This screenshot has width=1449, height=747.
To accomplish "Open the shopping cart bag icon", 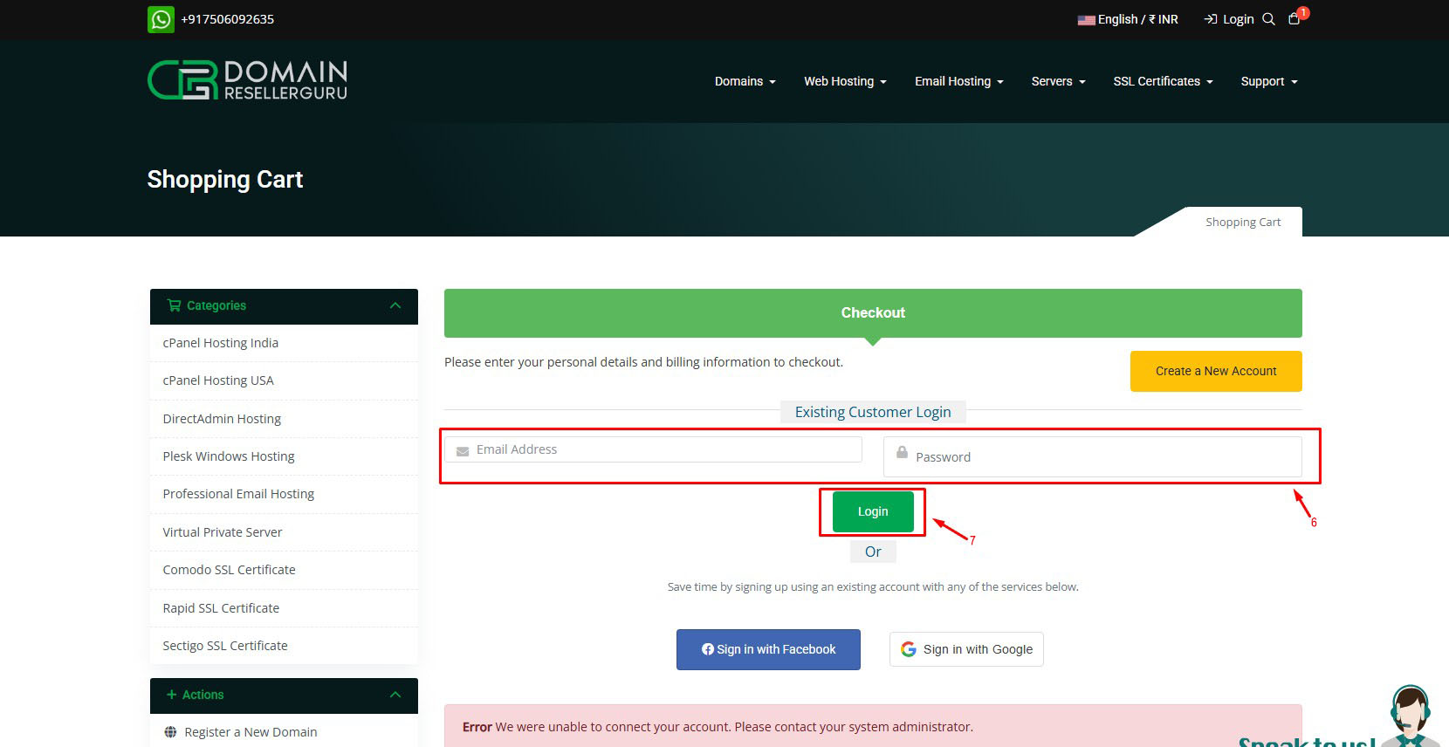I will coord(1294,19).
